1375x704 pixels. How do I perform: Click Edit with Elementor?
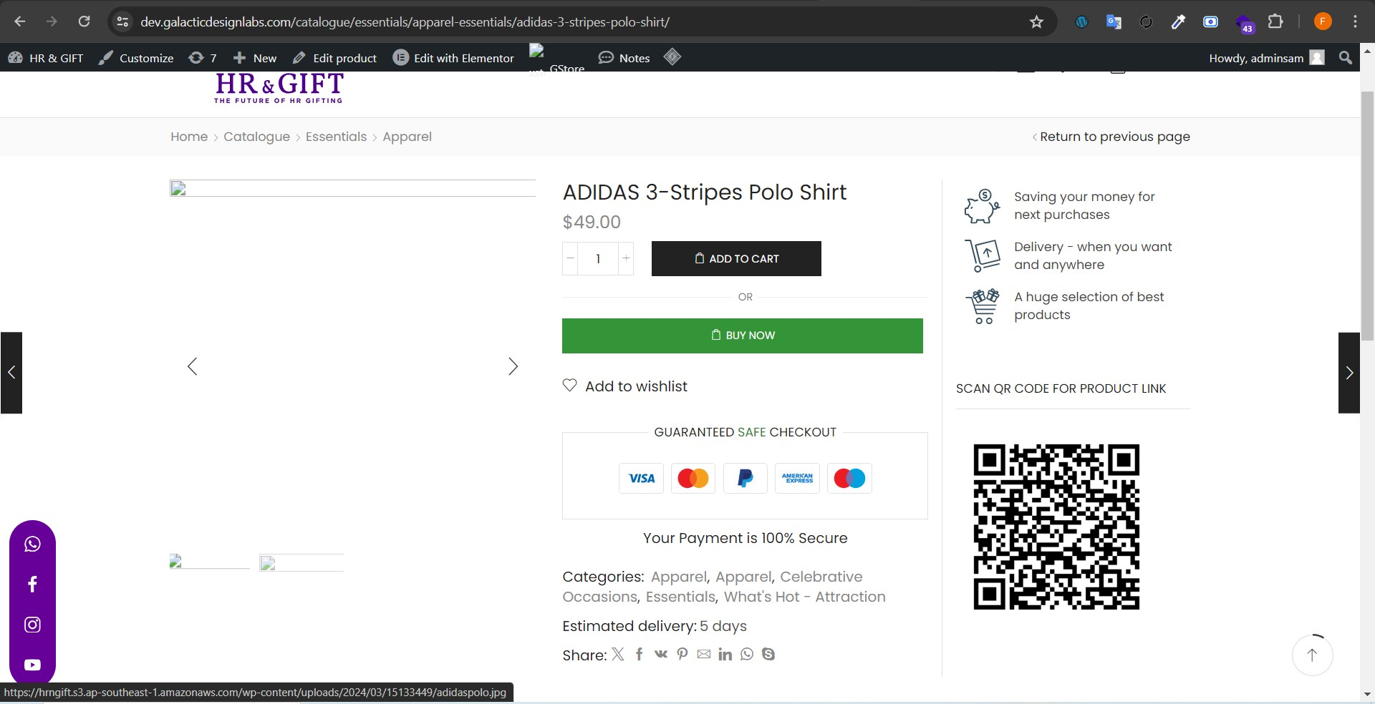click(x=453, y=58)
